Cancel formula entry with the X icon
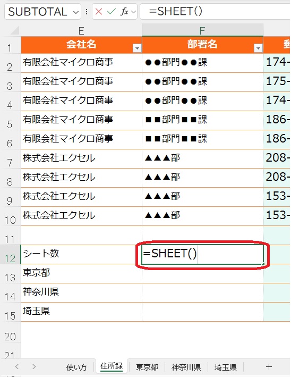 click(99, 11)
